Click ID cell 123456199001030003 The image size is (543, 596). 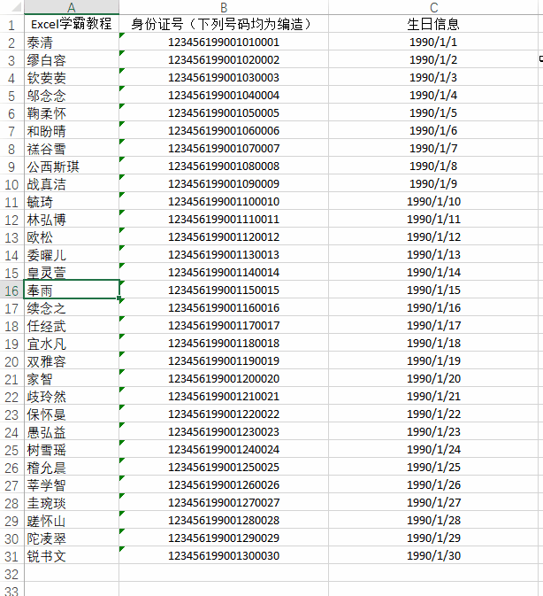pos(224,78)
